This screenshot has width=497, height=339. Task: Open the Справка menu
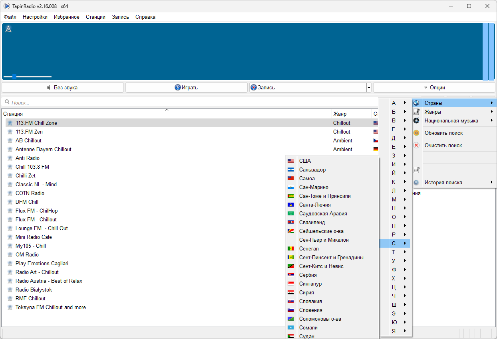[145, 17]
